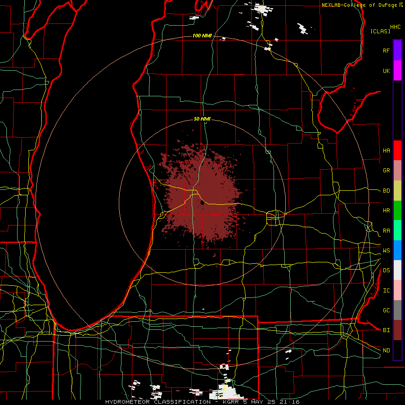Click the black radar site dot in the brown echo
This screenshot has width=405, height=405.
point(202,203)
